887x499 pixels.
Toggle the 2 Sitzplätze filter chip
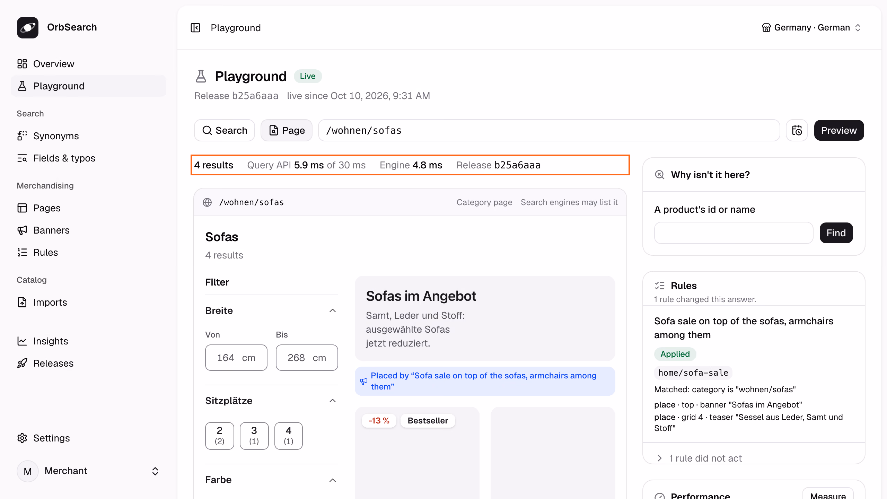(x=220, y=436)
